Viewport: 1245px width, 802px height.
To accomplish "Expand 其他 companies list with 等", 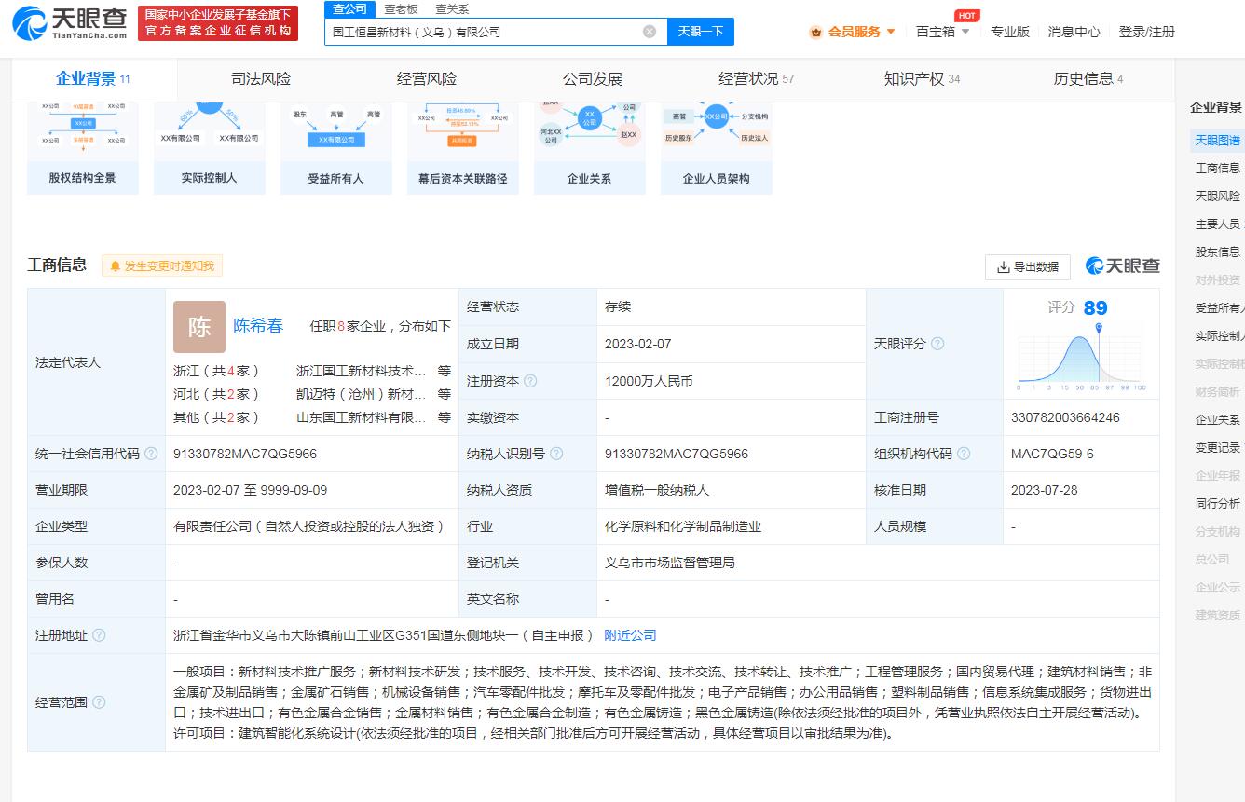I will (x=445, y=417).
